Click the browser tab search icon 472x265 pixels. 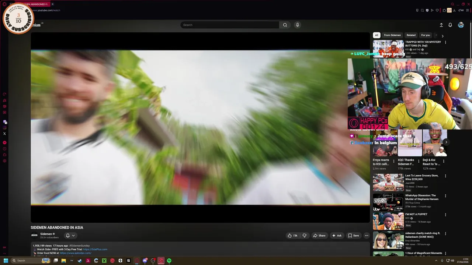(x=452, y=4)
